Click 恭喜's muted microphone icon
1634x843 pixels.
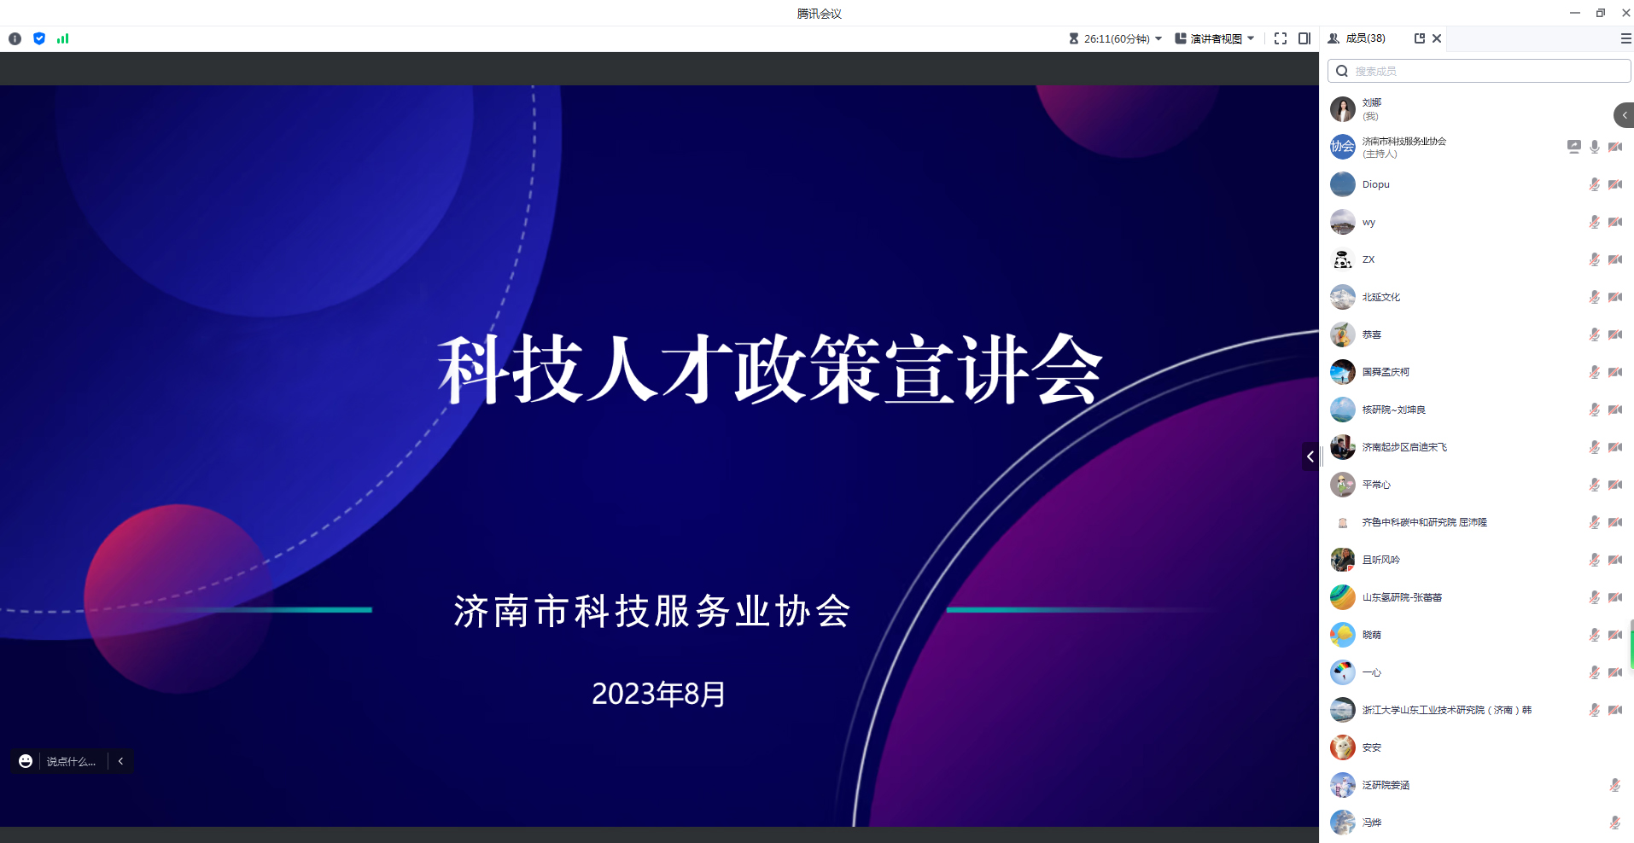(1594, 334)
